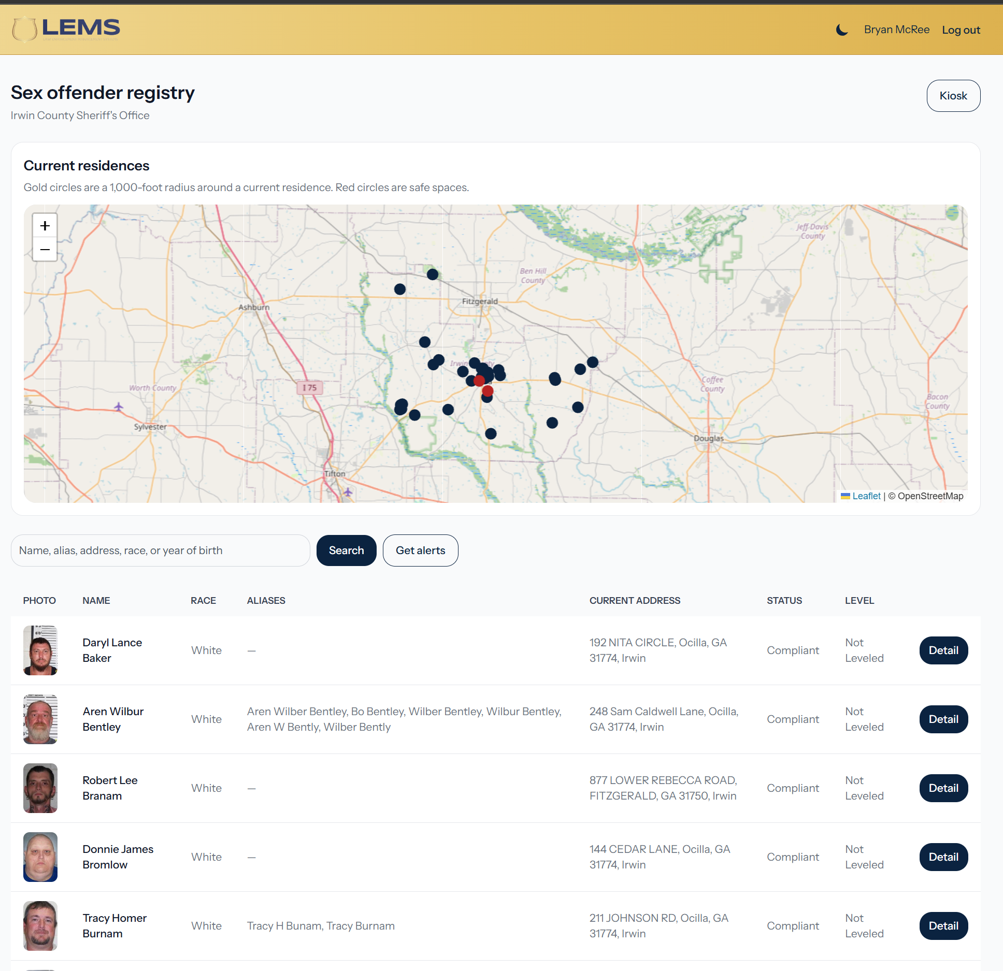Open Detail for Daryl Lance Baker
Screen dimensions: 1003x971
pos(943,650)
